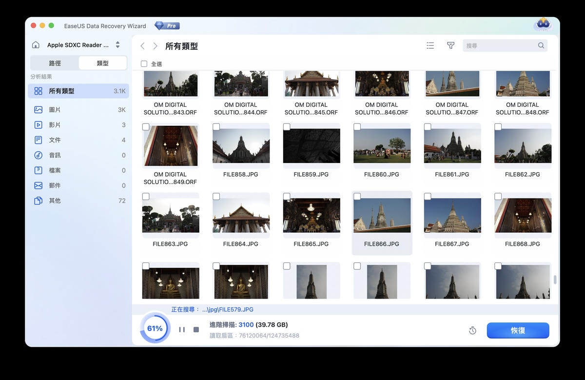This screenshot has height=380, width=585.
Task: Switch to list view icon
Action: 430,45
